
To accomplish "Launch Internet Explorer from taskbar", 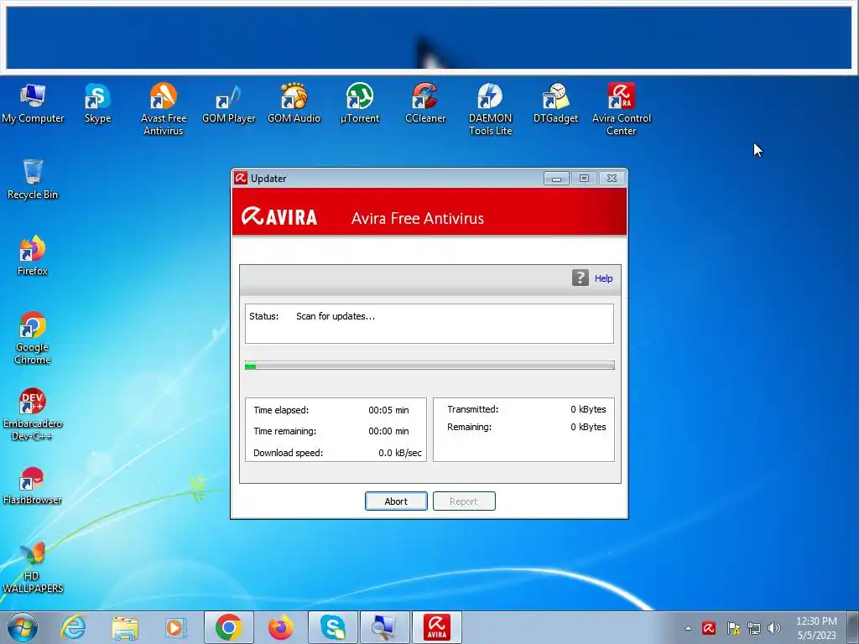I will tap(73, 627).
